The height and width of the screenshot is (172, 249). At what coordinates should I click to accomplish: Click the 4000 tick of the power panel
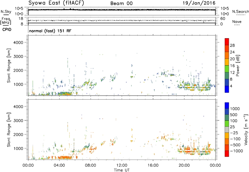(18, 43)
